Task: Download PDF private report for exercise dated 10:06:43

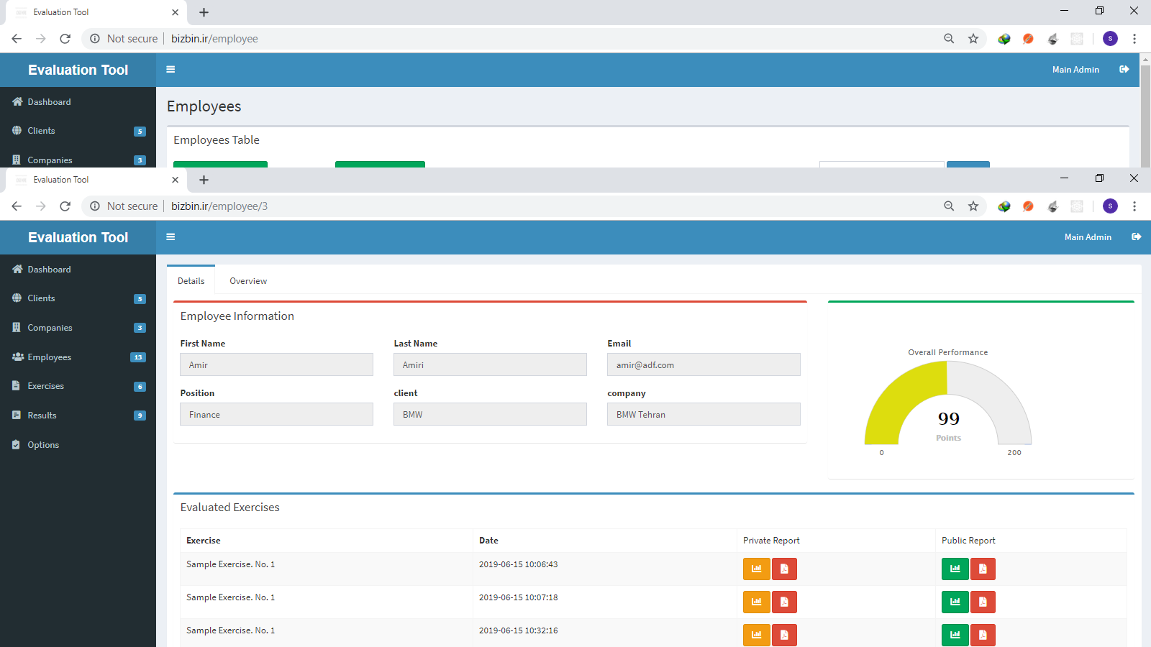Action: click(x=784, y=569)
